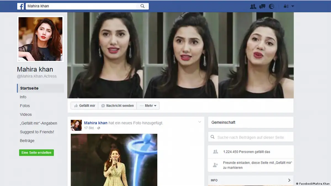Click Nachricht senden button

pos(117,106)
